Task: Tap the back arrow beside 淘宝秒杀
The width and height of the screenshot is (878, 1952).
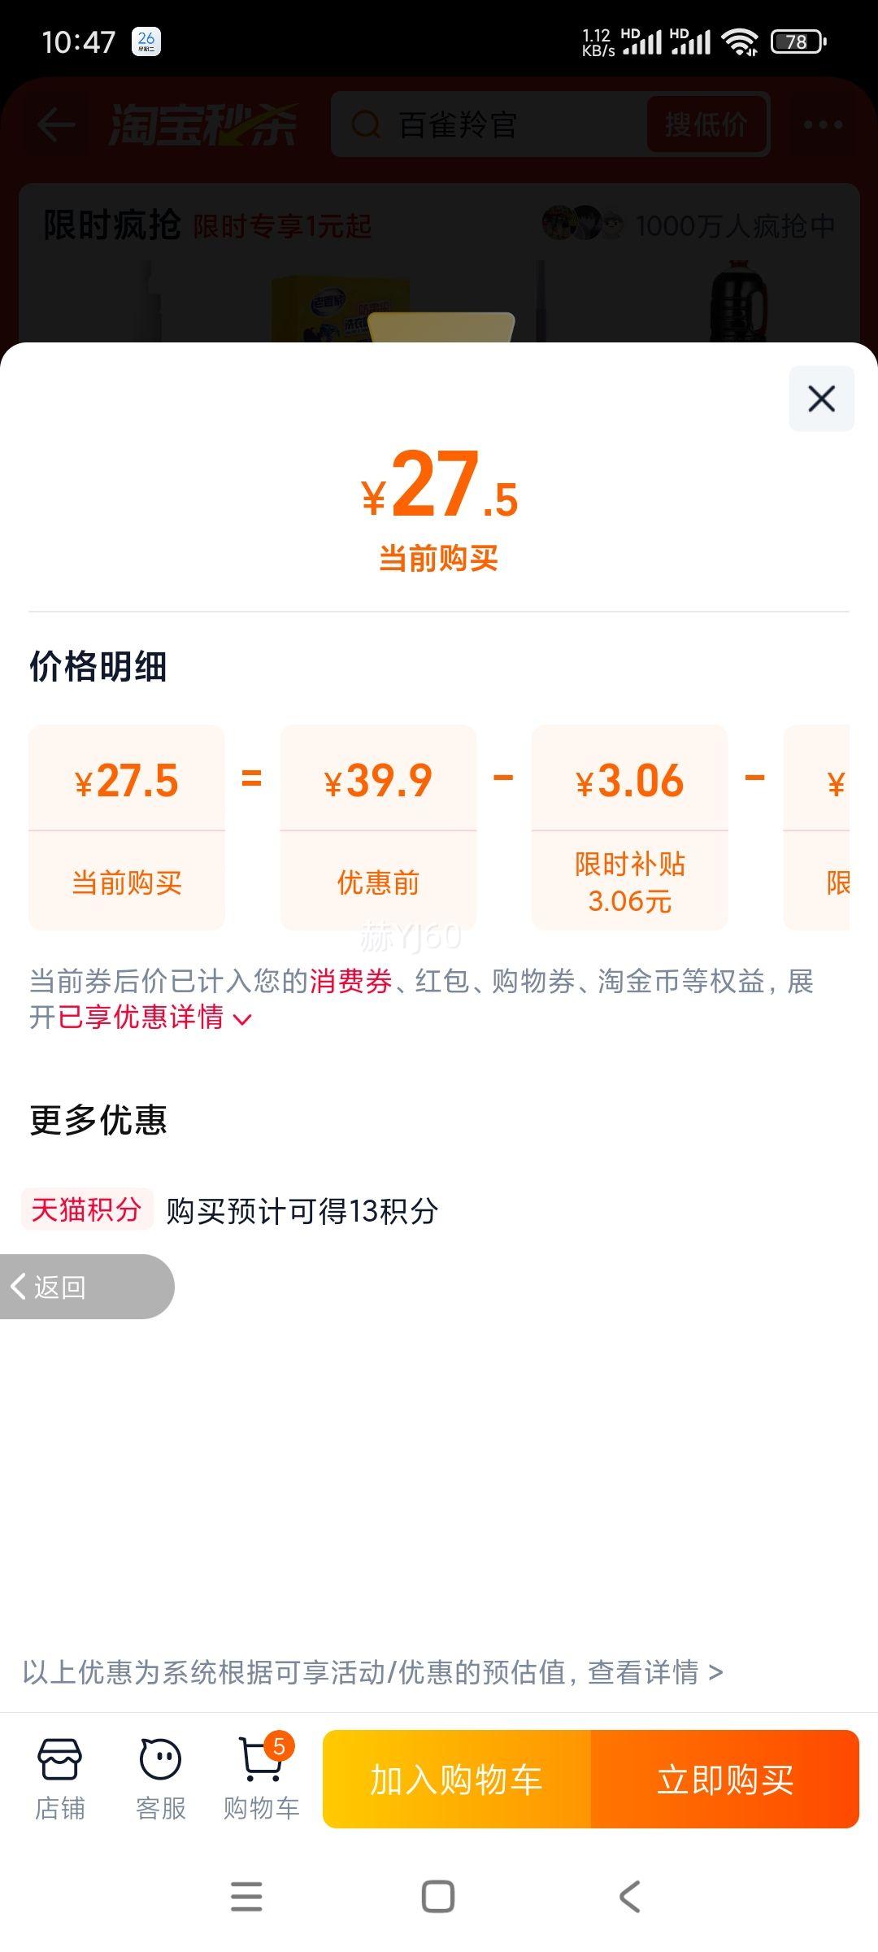Action: (x=56, y=124)
